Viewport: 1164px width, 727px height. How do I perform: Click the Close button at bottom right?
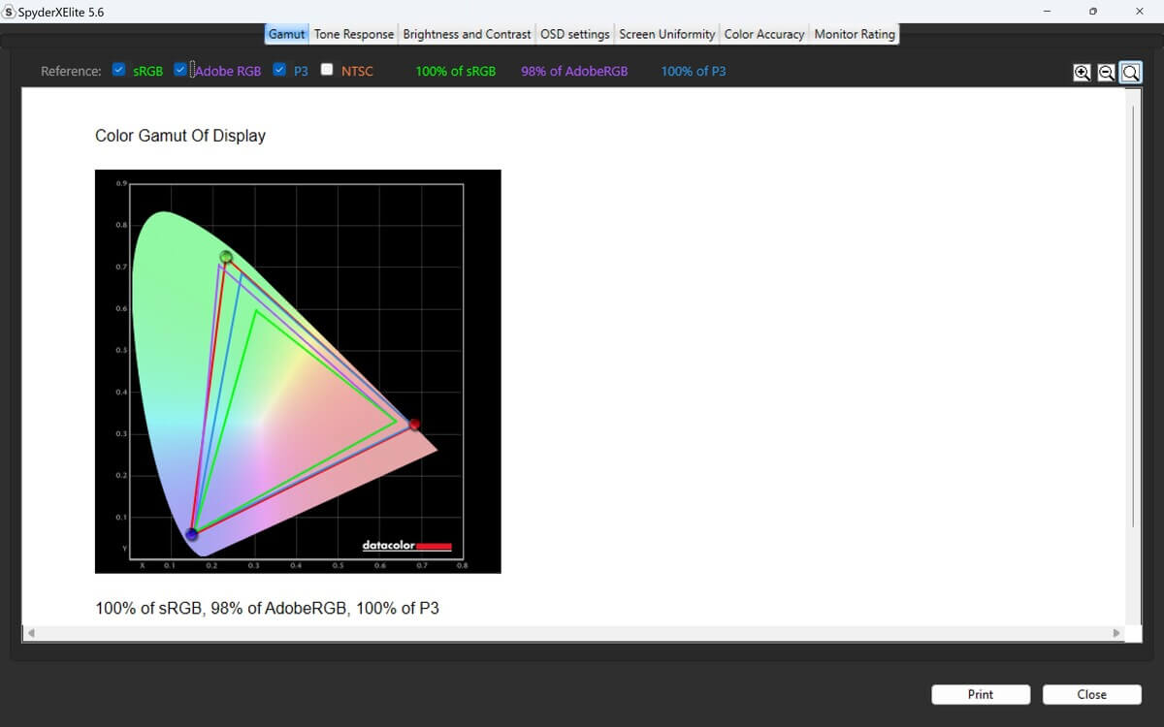tap(1092, 694)
